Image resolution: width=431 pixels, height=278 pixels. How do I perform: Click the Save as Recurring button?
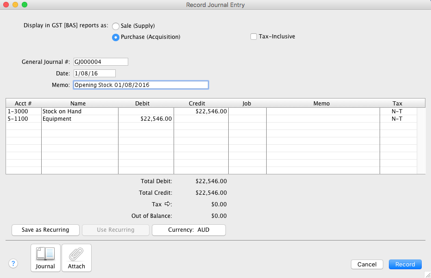pyautogui.click(x=45, y=230)
